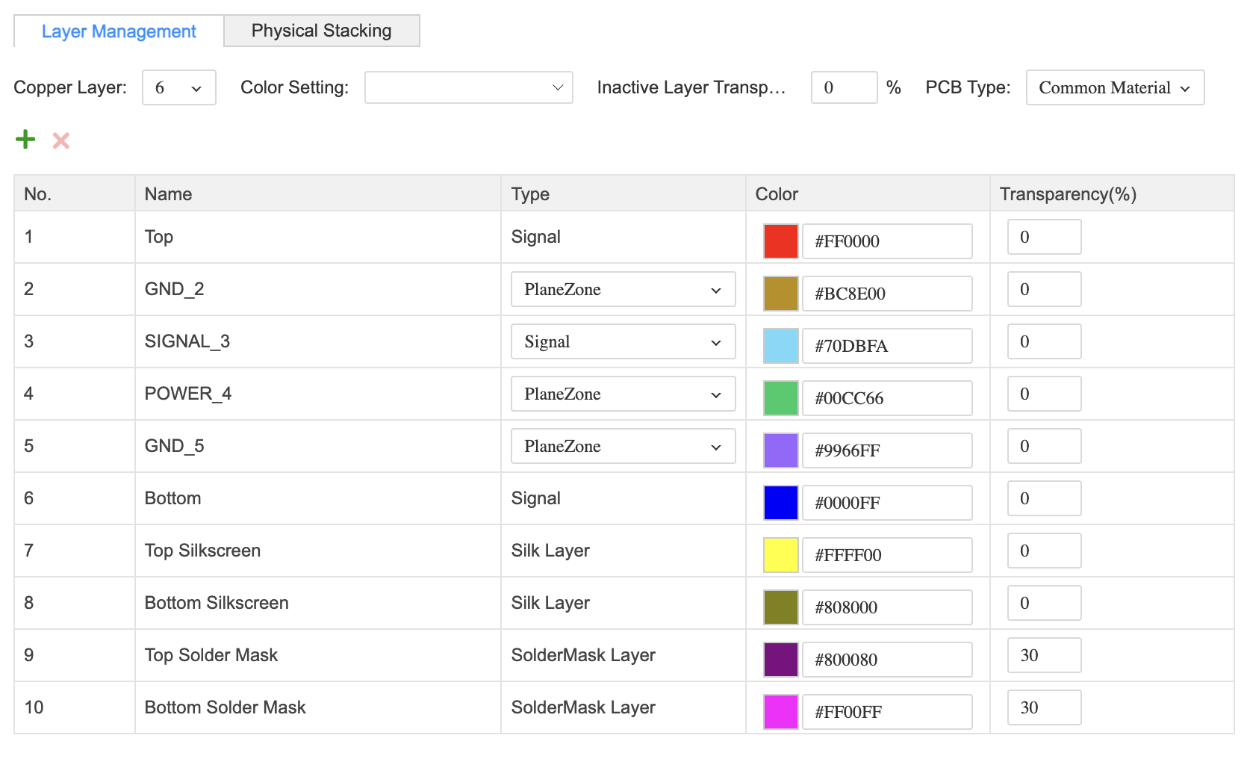Image resolution: width=1247 pixels, height=762 pixels.
Task: Select the SIGNAL_3 layer name cell
Action: [187, 341]
